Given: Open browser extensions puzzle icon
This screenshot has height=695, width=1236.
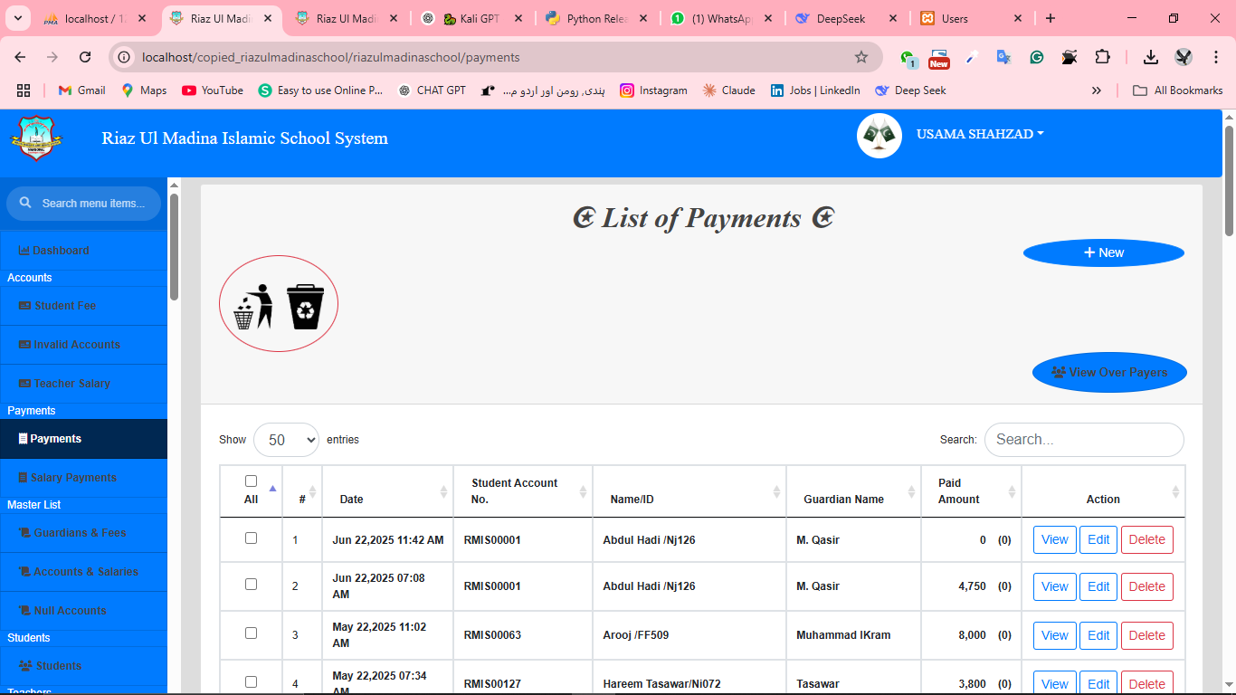Looking at the screenshot, I should (1101, 57).
